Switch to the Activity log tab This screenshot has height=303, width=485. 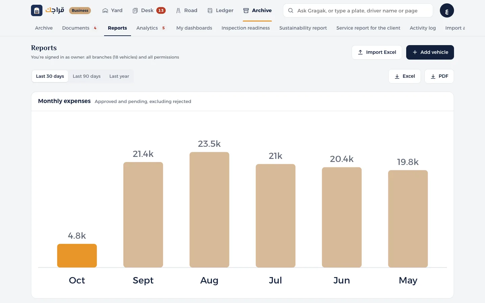[x=423, y=28]
